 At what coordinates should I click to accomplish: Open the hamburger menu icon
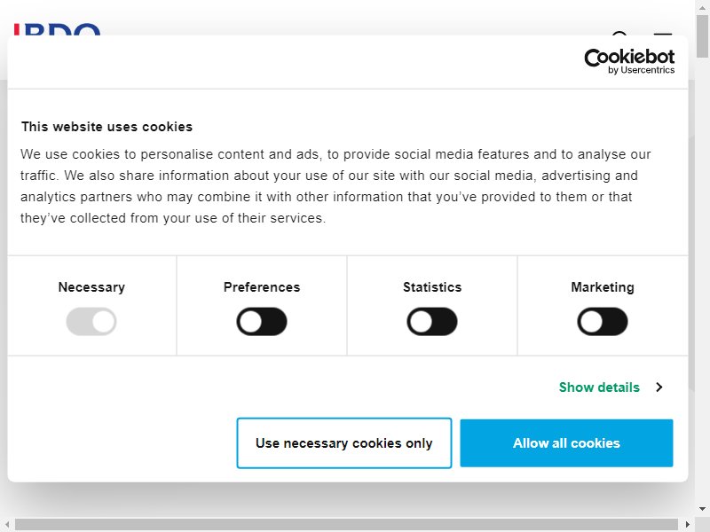pos(662,34)
